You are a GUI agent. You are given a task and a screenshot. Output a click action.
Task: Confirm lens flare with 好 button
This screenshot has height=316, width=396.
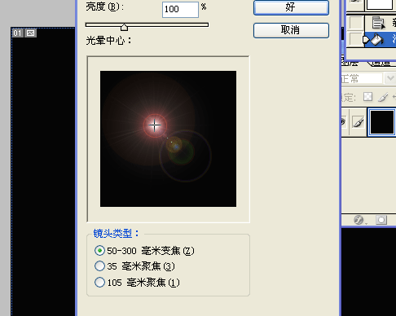coord(291,7)
